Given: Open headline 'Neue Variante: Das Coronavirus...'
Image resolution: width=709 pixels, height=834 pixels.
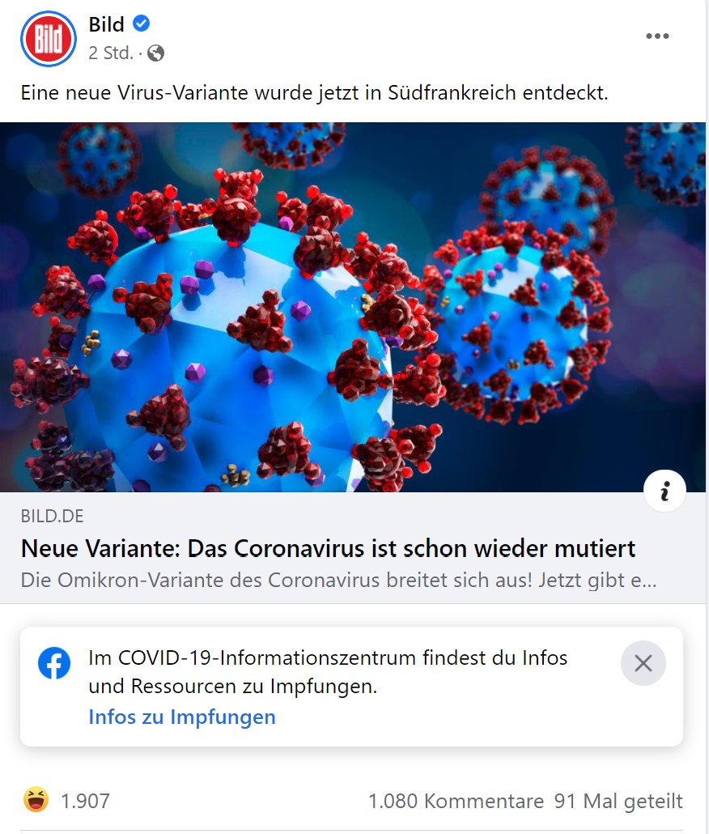Looking at the screenshot, I should [328, 548].
